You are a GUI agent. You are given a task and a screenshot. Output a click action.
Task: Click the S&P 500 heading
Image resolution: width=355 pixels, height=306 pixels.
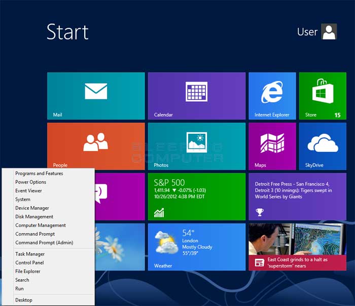pos(169,182)
